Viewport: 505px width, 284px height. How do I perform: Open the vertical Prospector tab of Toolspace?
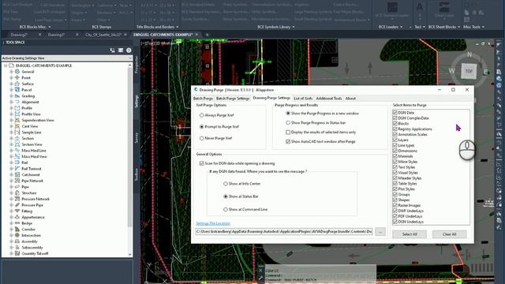click(137, 65)
